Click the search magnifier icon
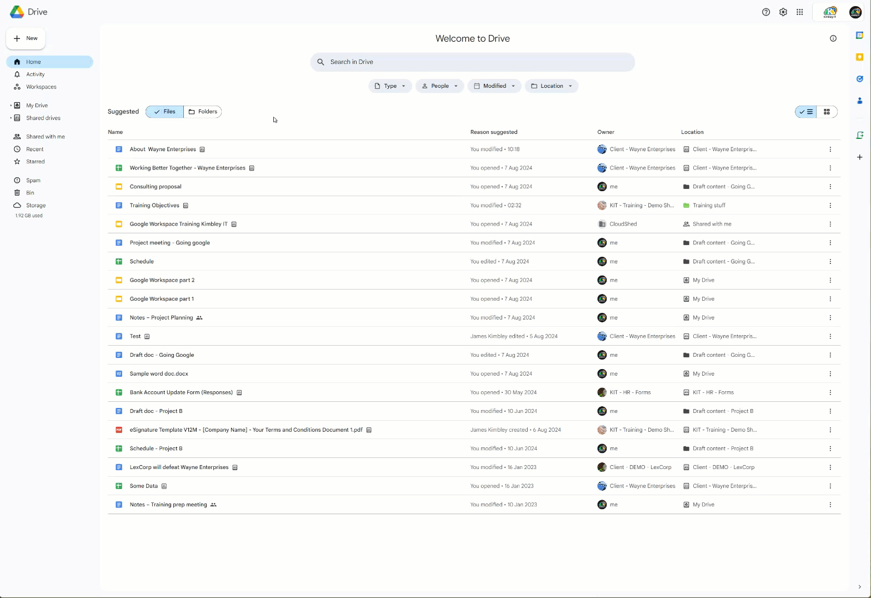This screenshot has width=871, height=598. [321, 62]
